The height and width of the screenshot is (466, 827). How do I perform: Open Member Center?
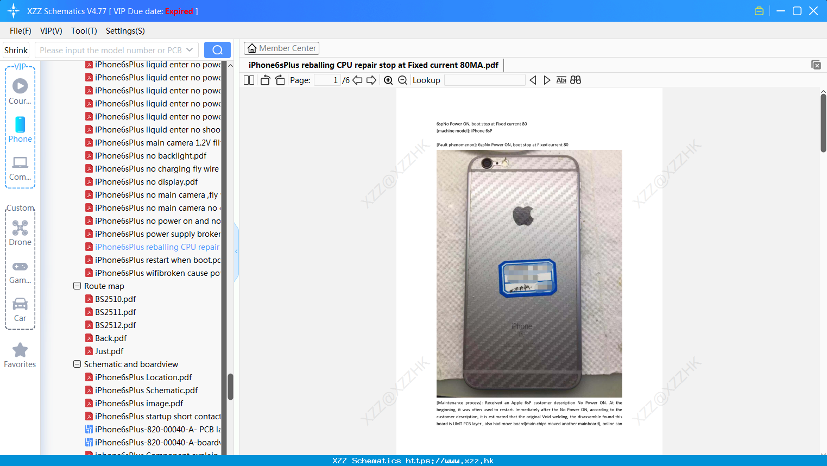(x=281, y=48)
